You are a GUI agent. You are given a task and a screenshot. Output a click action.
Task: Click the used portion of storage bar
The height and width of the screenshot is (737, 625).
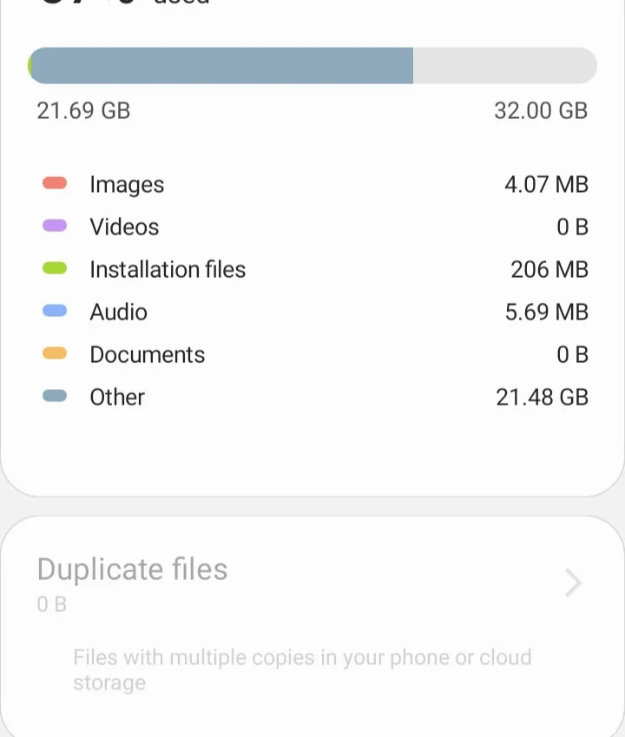point(221,66)
